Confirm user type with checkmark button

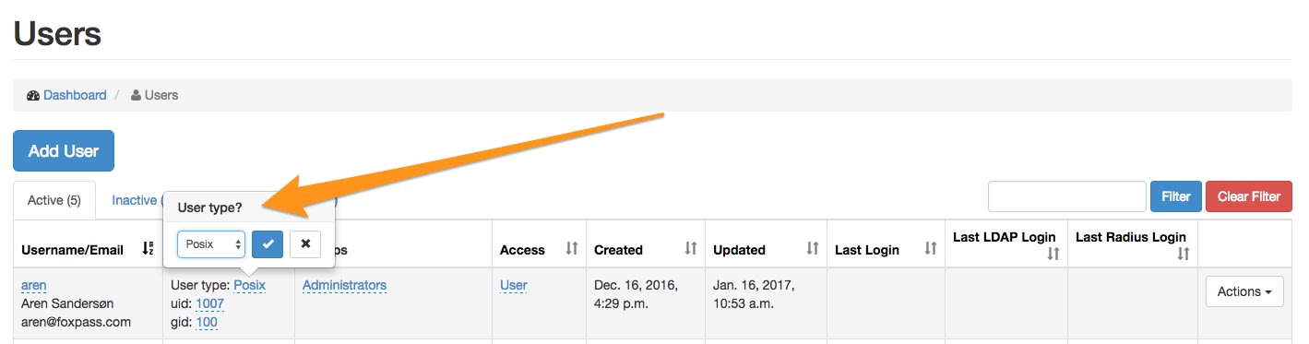click(268, 244)
